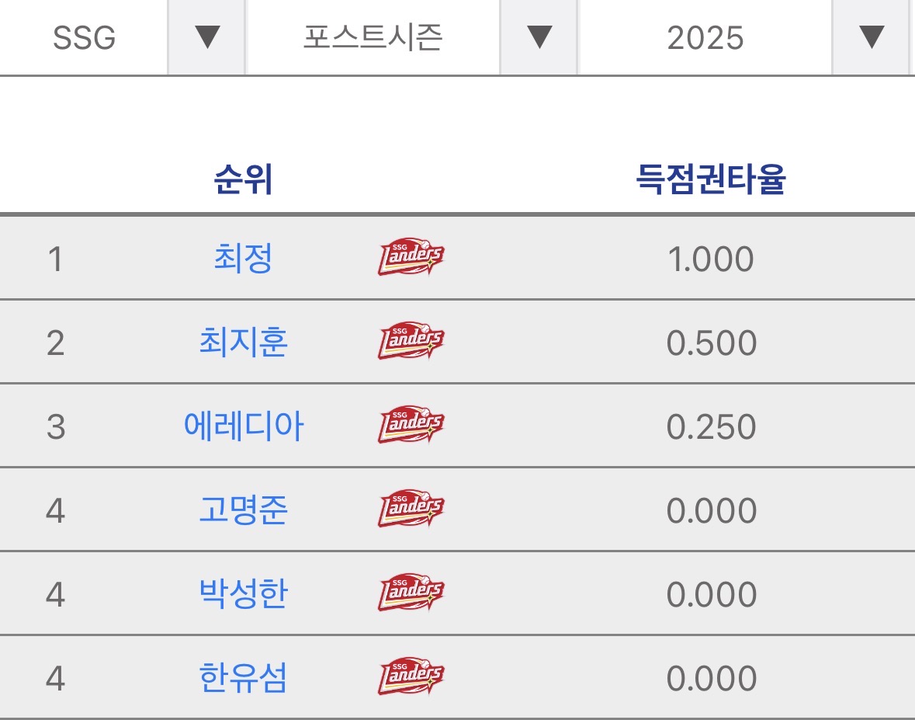This screenshot has width=915, height=720.
Task: Open the SSG team dropdown arrow
Action: pyautogui.click(x=207, y=37)
